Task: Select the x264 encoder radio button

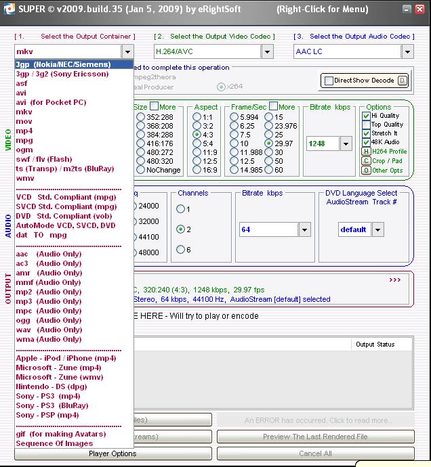Action: click(x=221, y=87)
